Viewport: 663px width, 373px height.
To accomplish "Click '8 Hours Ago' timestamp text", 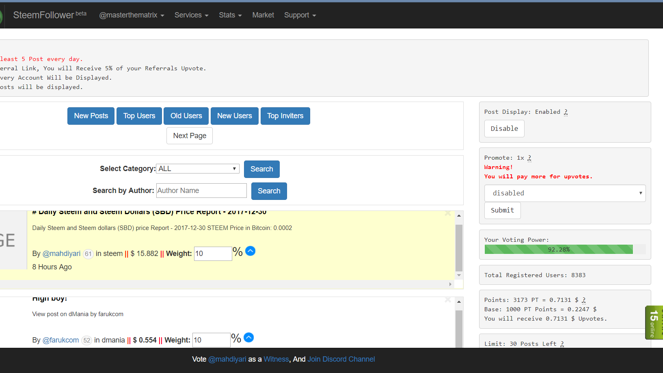I will pyautogui.click(x=52, y=267).
